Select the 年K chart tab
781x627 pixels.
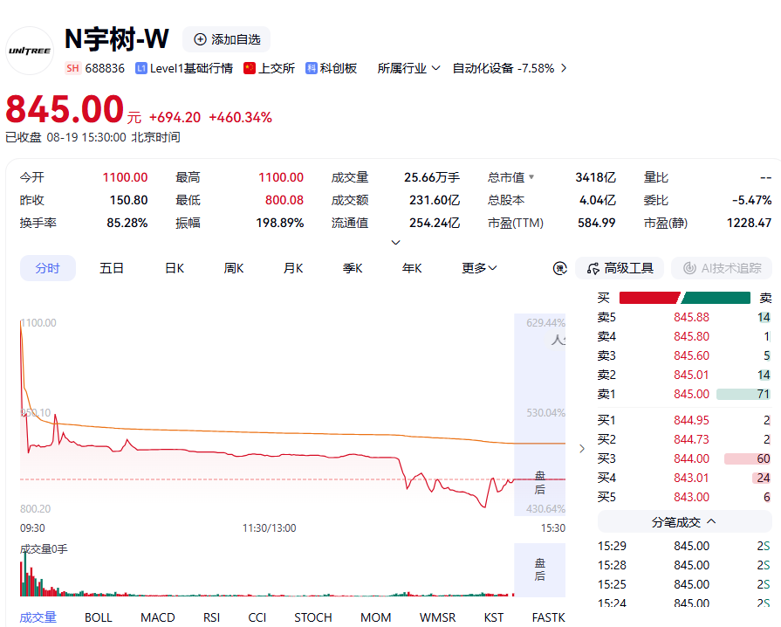[x=412, y=268]
